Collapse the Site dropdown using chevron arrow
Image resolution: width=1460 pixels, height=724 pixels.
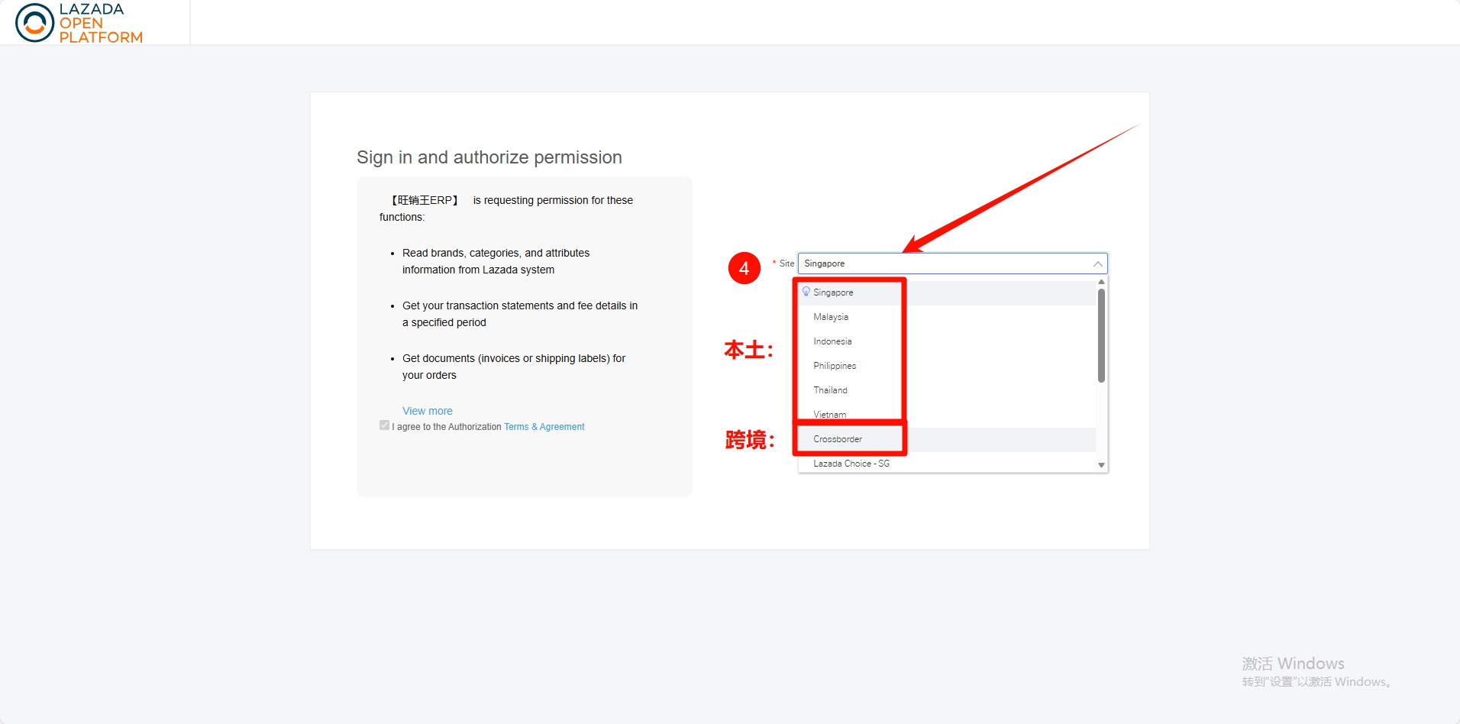coord(1097,263)
